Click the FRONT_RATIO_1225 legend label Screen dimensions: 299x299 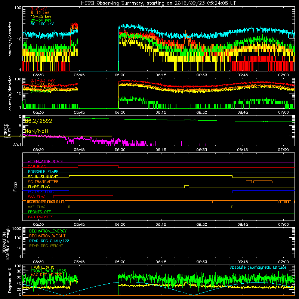pyautogui.click(x=49, y=271)
